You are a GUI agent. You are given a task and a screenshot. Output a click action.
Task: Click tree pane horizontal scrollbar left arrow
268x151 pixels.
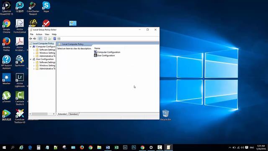point(30,114)
